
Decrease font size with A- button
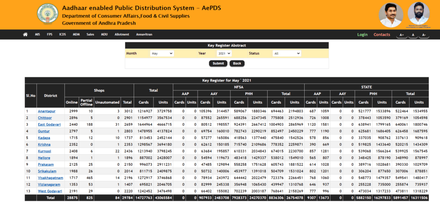point(424,35)
